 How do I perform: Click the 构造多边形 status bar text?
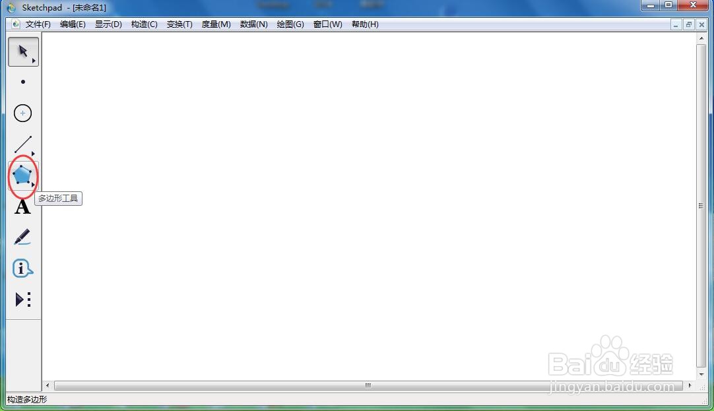tap(27, 400)
